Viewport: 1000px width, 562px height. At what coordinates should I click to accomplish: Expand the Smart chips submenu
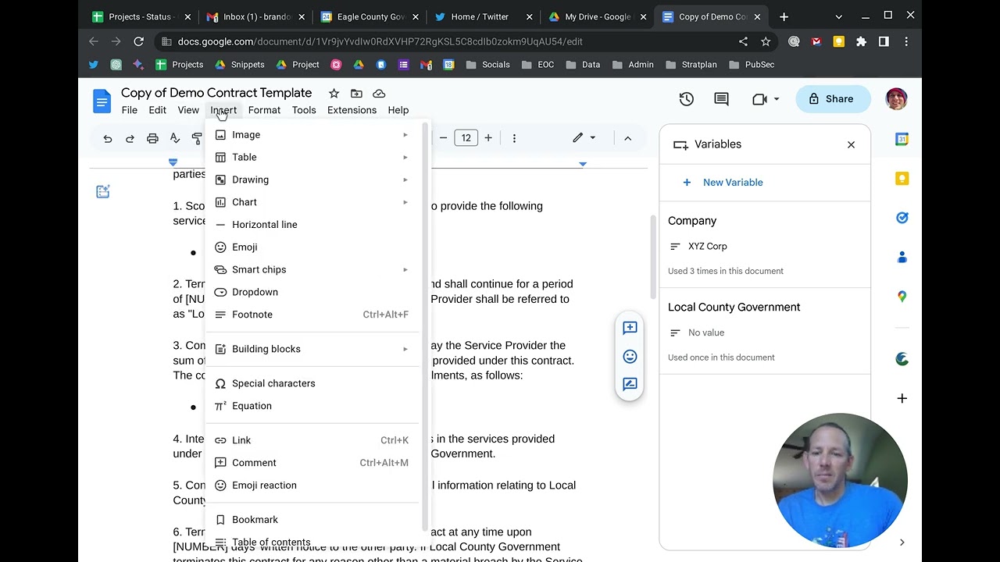pyautogui.click(x=312, y=269)
